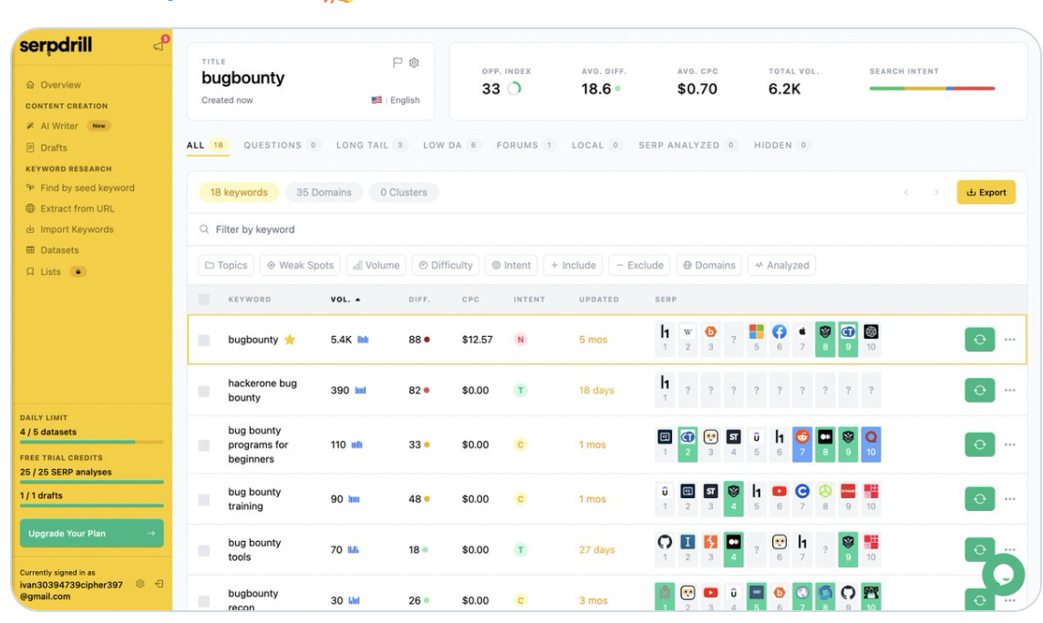1043x623 pixels.
Task: Open dataset settings gear icon
Action: (415, 63)
